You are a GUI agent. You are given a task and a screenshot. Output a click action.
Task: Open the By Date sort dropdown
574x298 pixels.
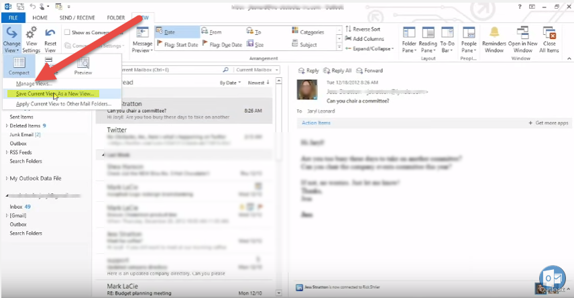[x=230, y=83]
